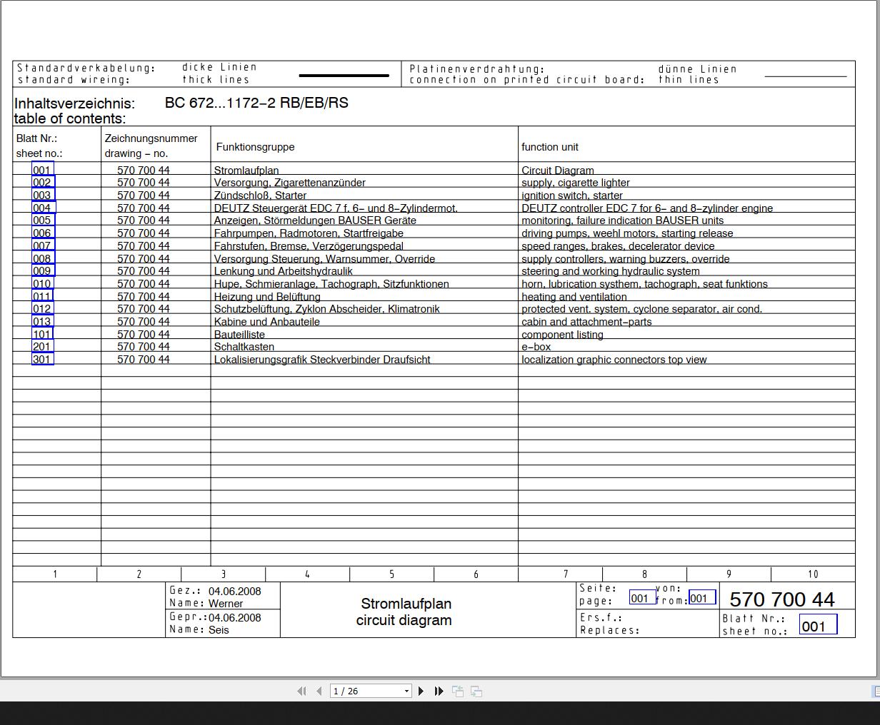The height and width of the screenshot is (725, 880).
Task: Follow sheet 003 ignition switch link
Action: (x=43, y=196)
